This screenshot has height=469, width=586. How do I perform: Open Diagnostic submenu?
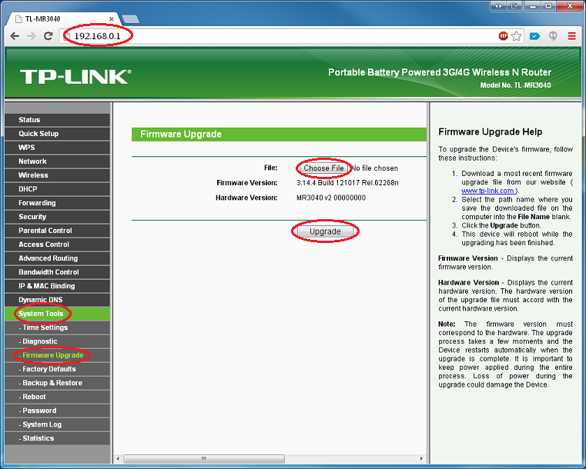click(x=58, y=341)
